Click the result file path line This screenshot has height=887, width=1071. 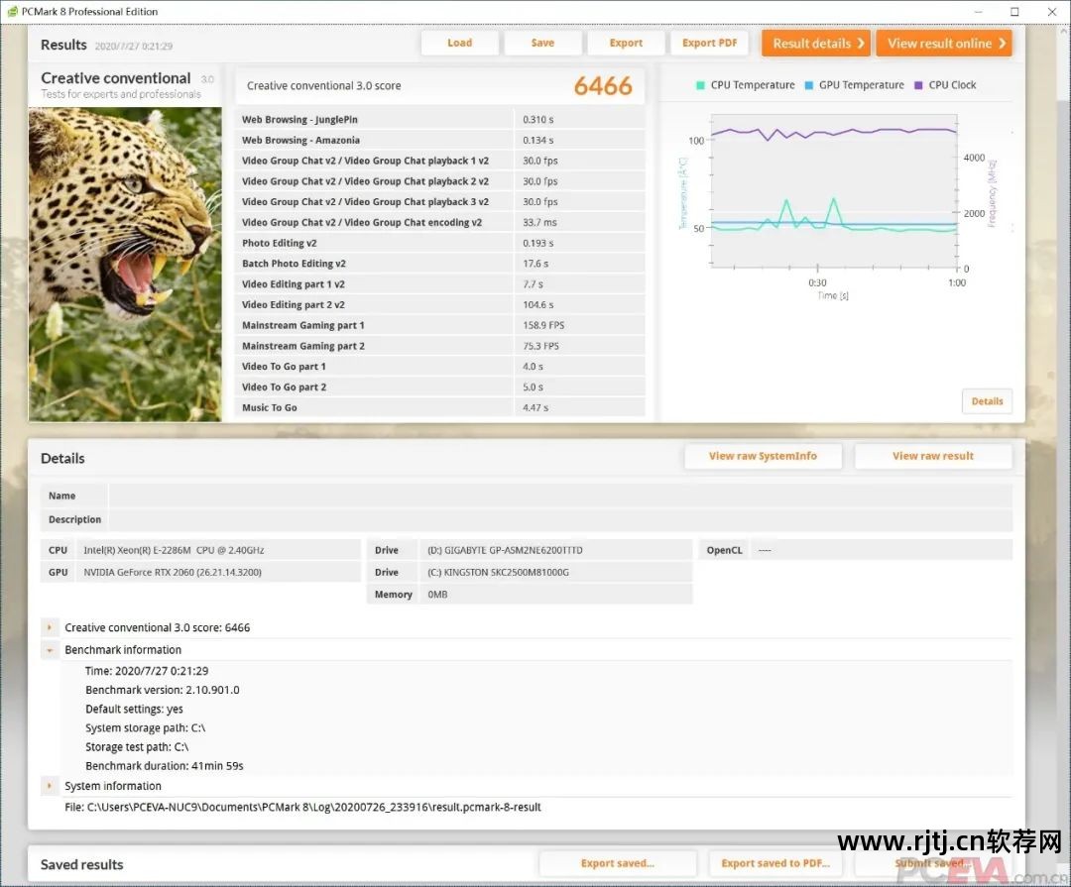tap(302, 807)
